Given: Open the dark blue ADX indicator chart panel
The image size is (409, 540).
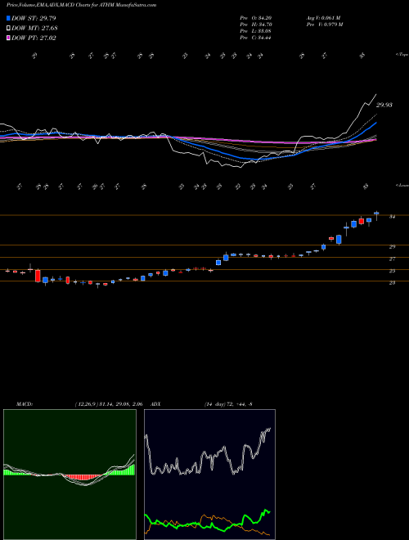Looking at the screenshot, I should pyautogui.click(x=209, y=475).
